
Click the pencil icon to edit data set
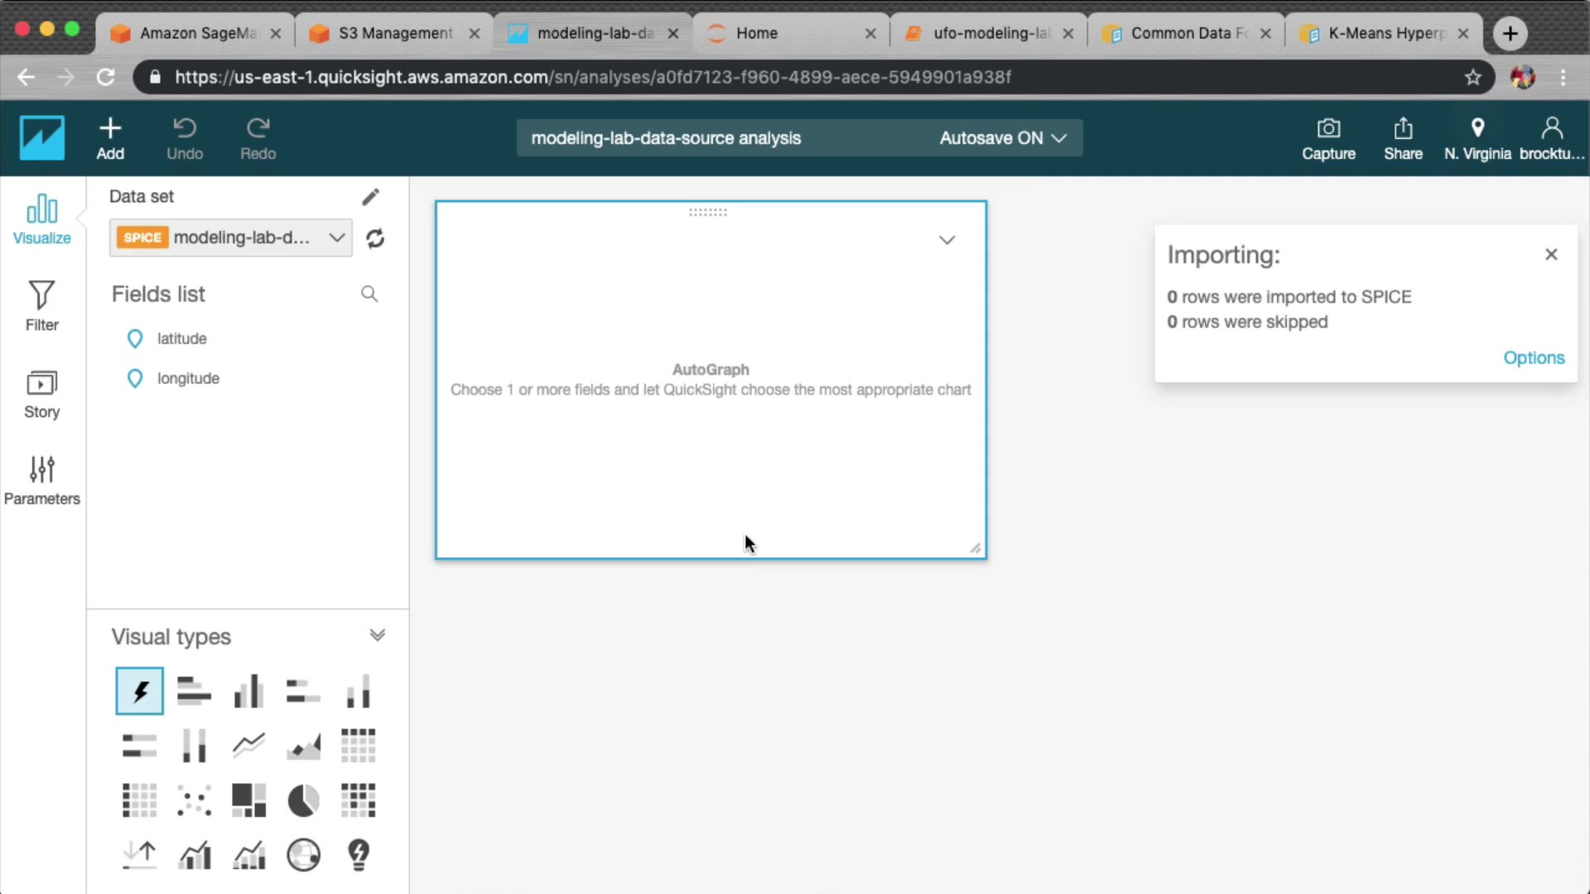[370, 197]
